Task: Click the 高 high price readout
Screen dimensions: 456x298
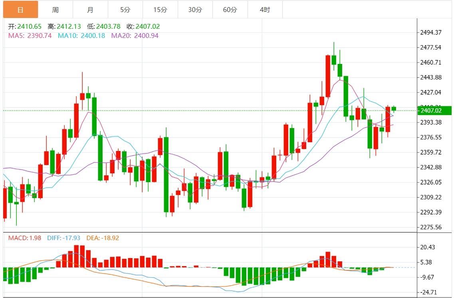Action: 64,27
